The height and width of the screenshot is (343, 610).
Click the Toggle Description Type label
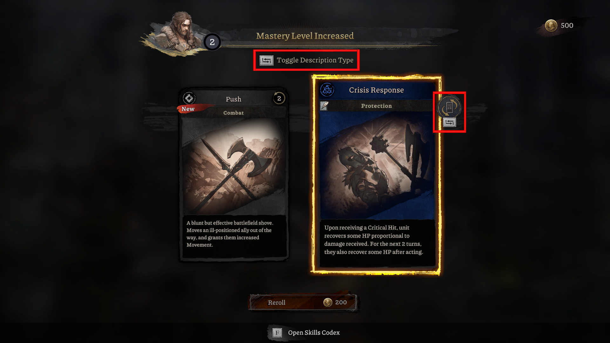click(x=315, y=60)
